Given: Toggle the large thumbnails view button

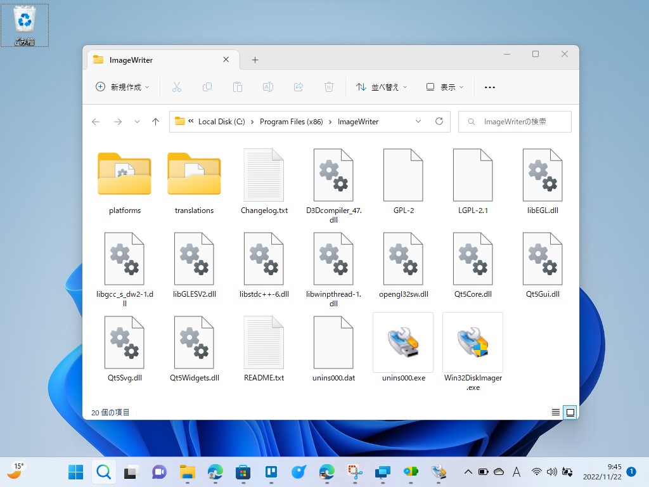Looking at the screenshot, I should click(570, 412).
